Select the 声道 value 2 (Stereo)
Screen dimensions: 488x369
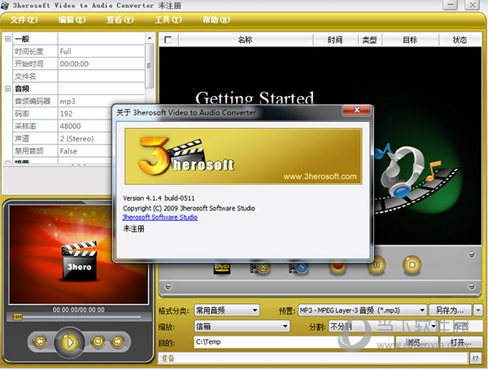85,138
